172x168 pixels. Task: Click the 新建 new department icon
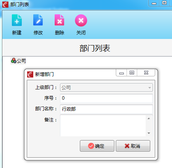point(17,20)
